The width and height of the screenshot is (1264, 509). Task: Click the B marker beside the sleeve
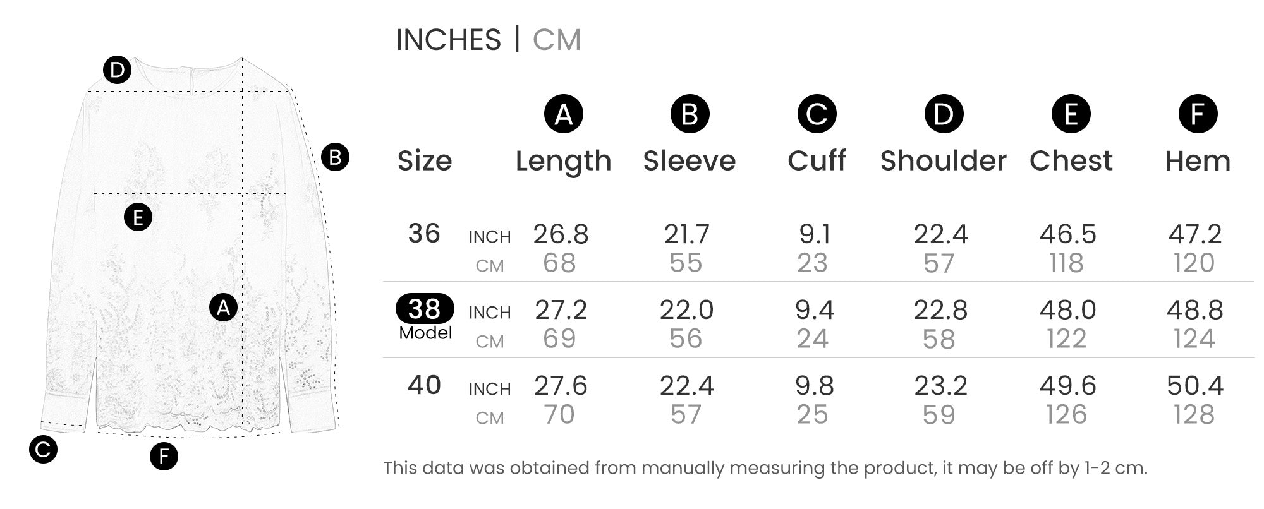[335, 157]
